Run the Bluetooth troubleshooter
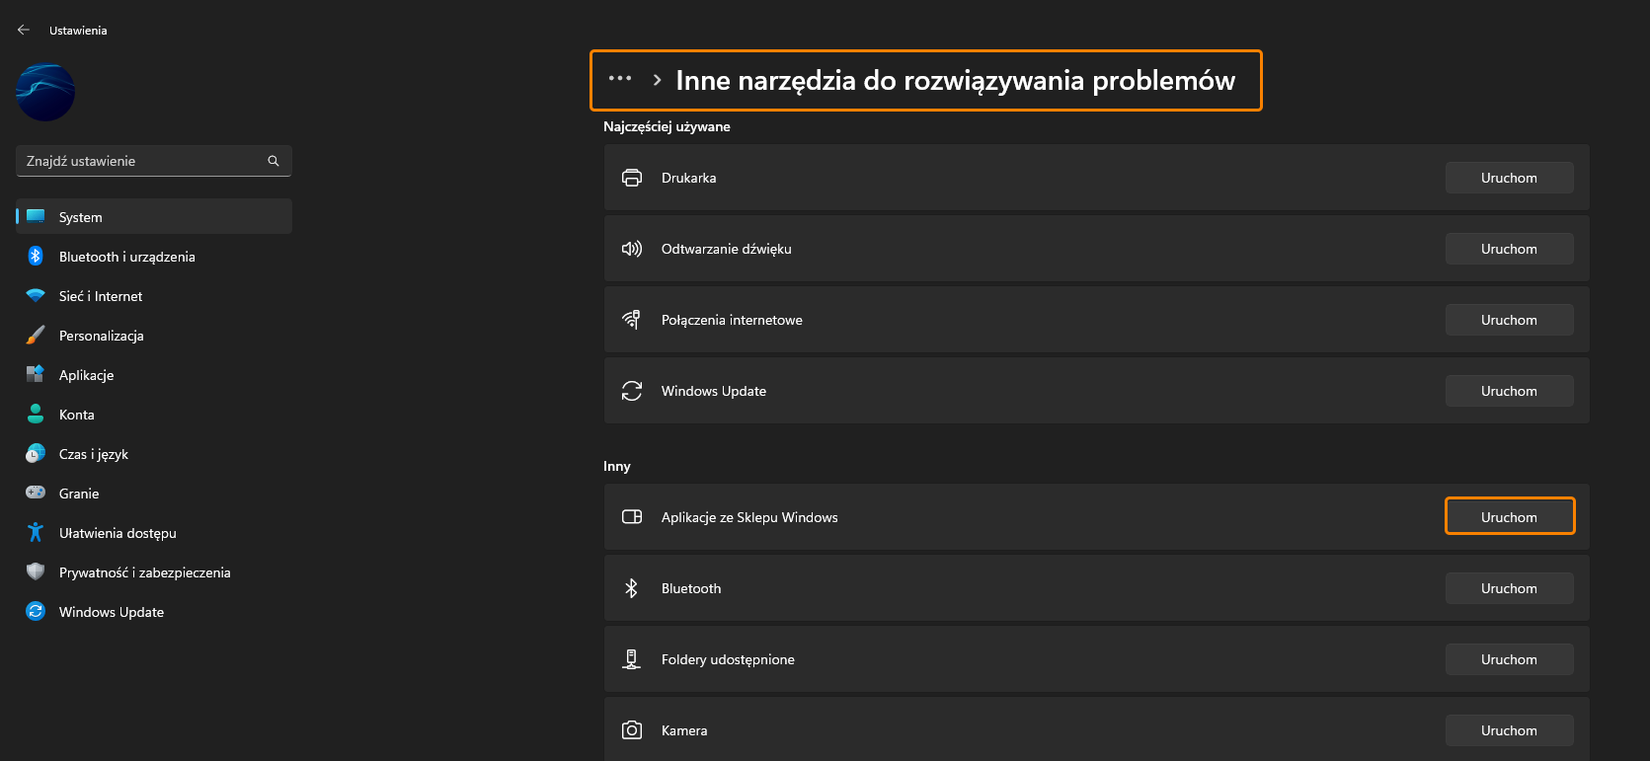The image size is (1650, 761). [1509, 588]
